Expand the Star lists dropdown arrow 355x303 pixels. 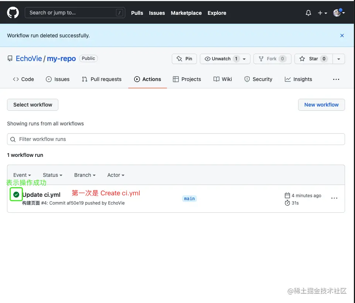(x=338, y=59)
